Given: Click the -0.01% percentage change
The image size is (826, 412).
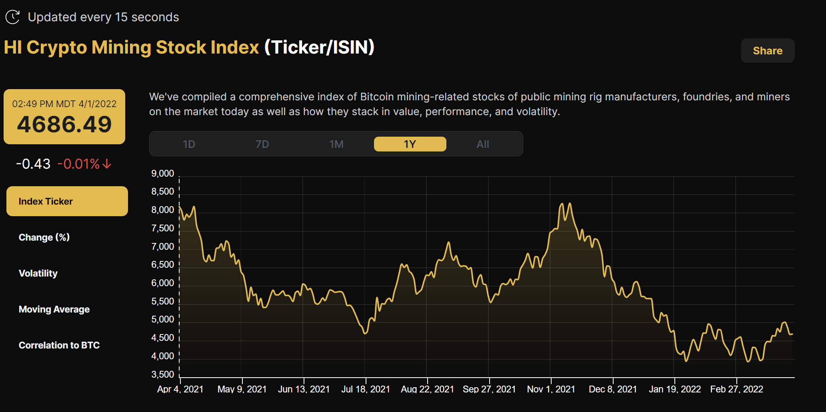Looking at the screenshot, I should (78, 164).
